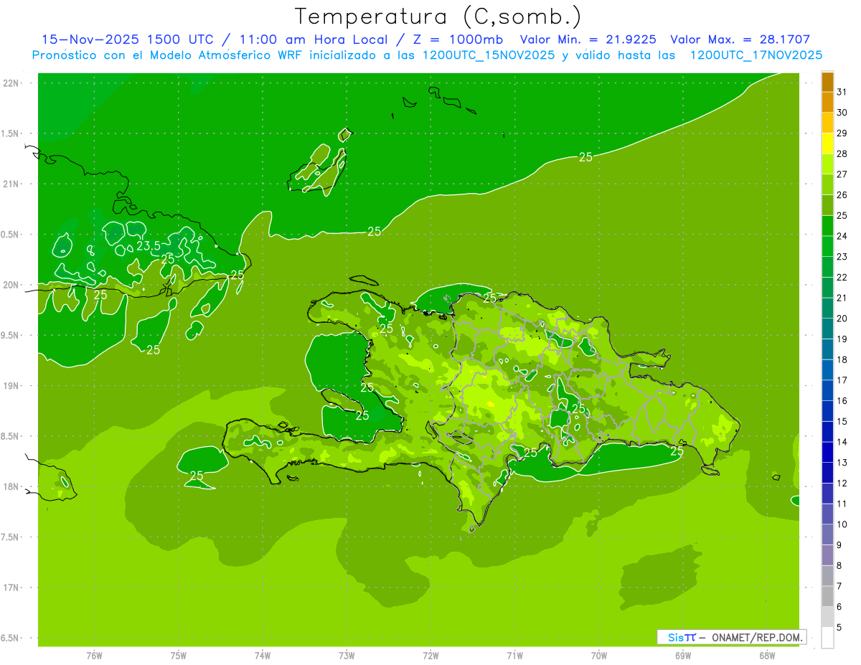Pick the gray 7 legend swatch

click(827, 576)
